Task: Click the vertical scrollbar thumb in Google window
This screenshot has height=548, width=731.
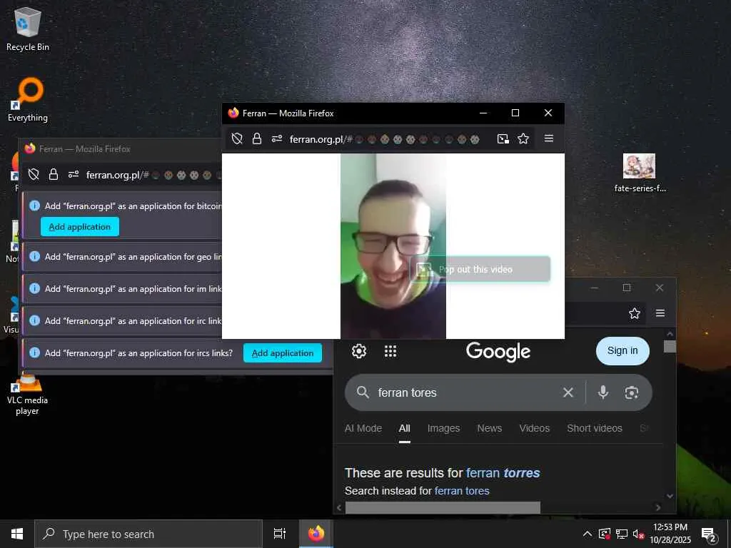Action: coord(670,346)
